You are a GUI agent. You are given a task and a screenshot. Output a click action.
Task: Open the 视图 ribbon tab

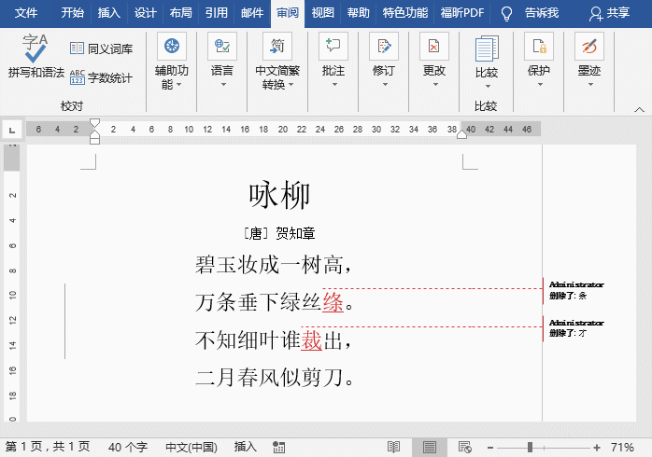322,13
